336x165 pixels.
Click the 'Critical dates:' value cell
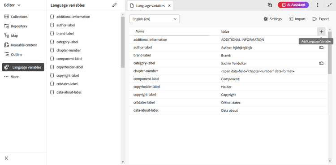coord(231,103)
